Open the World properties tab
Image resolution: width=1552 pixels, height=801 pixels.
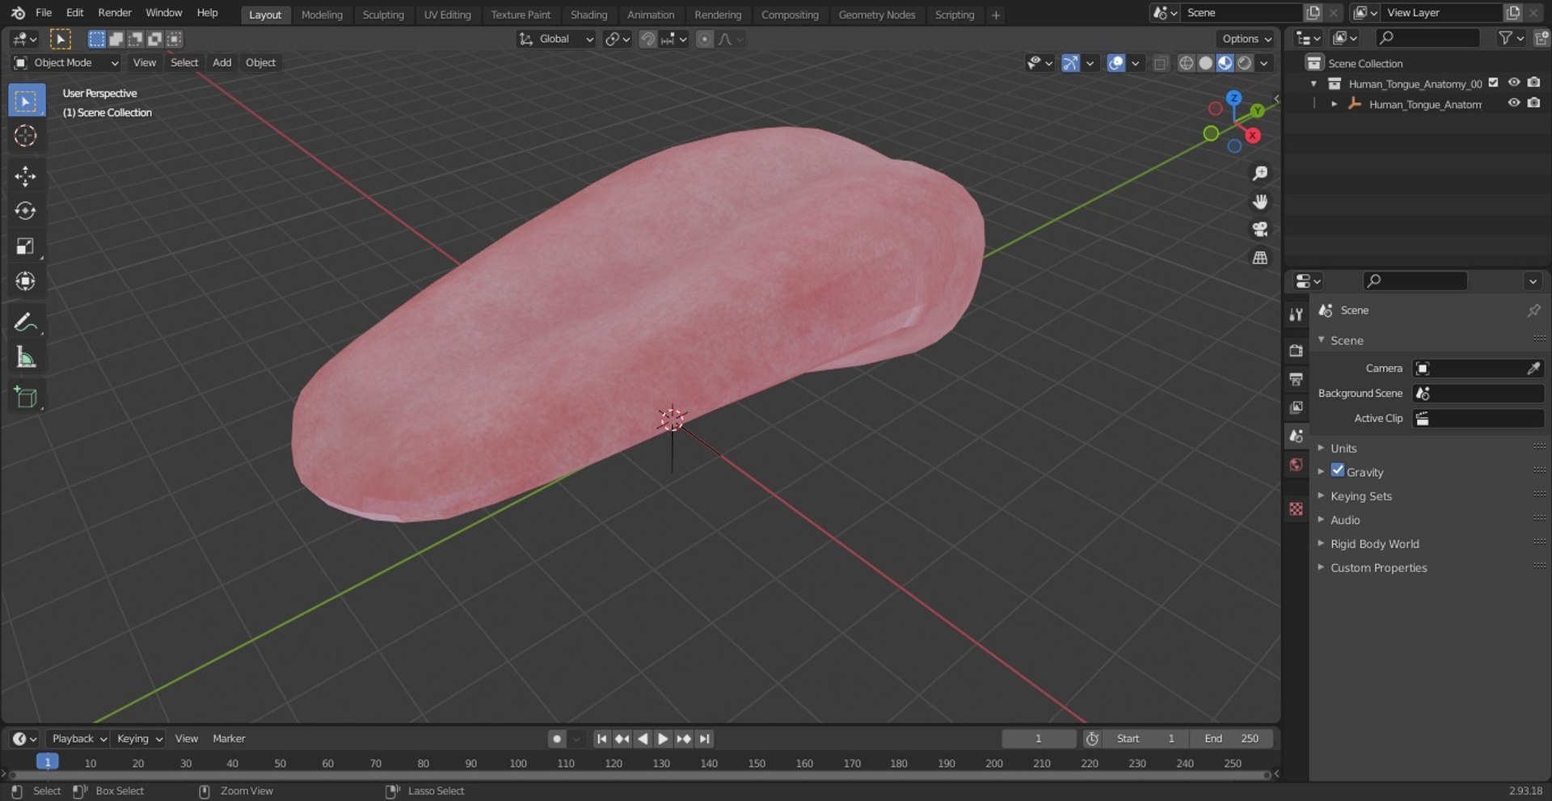pos(1296,465)
